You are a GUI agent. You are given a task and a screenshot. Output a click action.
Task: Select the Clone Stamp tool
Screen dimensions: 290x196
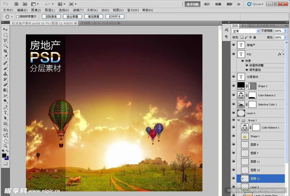coord(5,74)
